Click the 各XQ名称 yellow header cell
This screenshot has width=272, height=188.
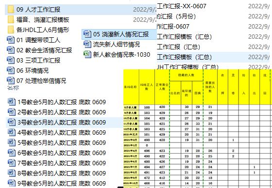pyautogui.click(x=131, y=87)
